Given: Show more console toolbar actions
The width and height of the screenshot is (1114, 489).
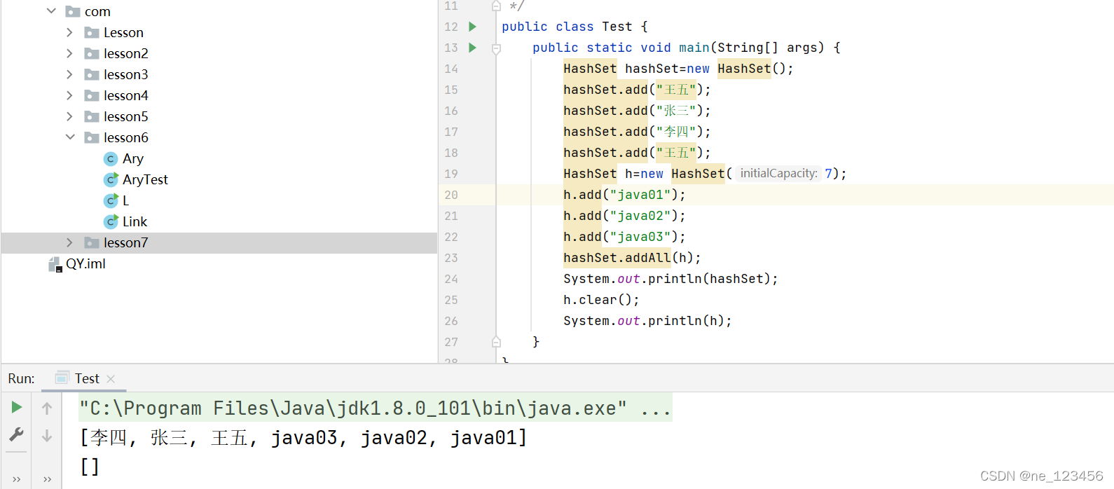Looking at the screenshot, I should (x=47, y=479).
